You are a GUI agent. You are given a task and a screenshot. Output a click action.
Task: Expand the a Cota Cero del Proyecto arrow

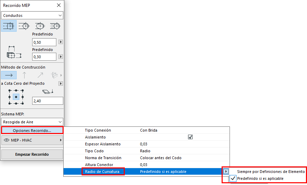point(61,83)
